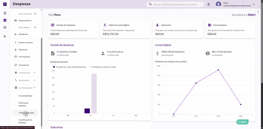Expand the Exportação section
Image resolution: width=263 pixels, height=129 pixels.
(x=25, y=80)
